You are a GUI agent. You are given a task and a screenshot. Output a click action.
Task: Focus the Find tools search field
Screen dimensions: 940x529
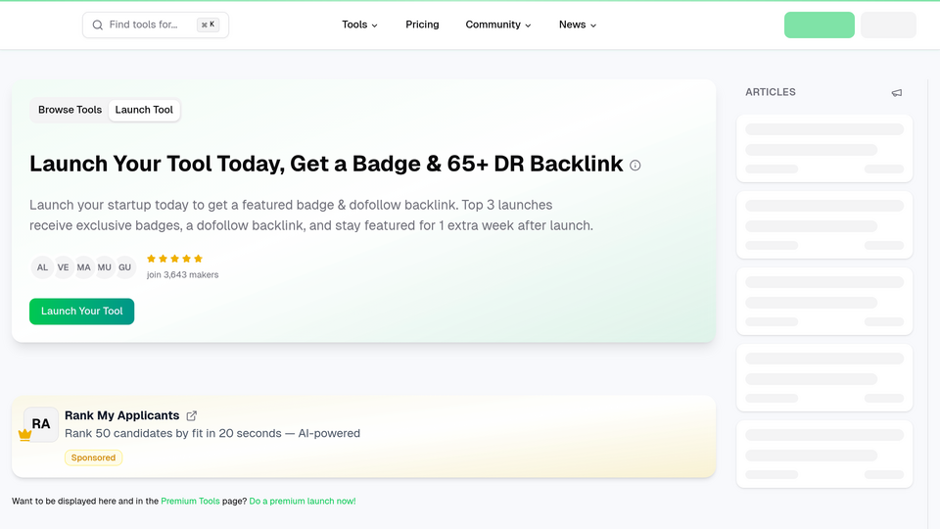click(x=156, y=24)
